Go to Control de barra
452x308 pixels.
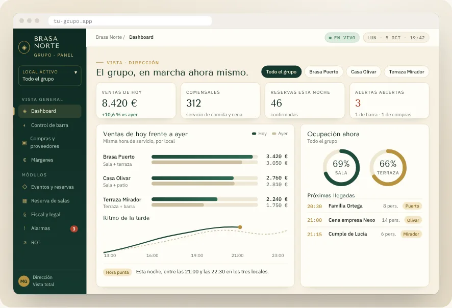(50, 125)
